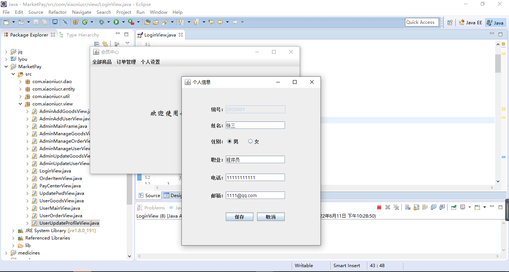Select the Java perspective button

point(496,23)
